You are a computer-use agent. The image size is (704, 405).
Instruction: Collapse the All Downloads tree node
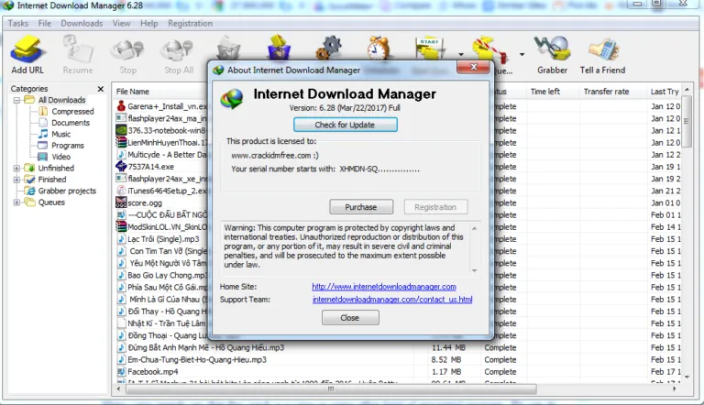[16, 100]
